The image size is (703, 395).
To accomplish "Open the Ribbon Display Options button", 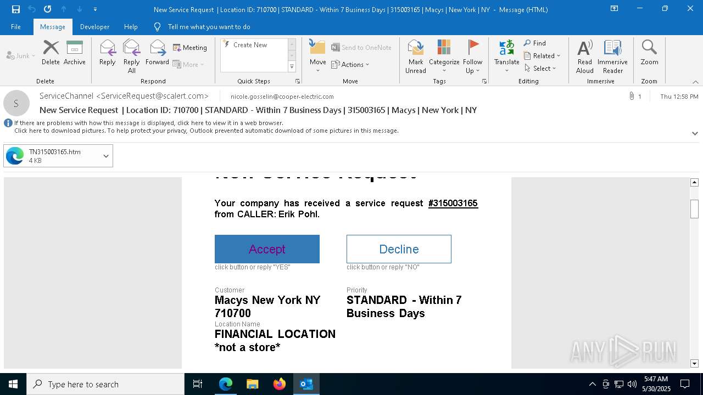I will click(x=615, y=9).
